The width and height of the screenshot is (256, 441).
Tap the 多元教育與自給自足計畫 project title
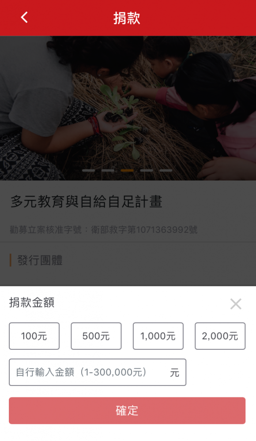pyautogui.click(x=86, y=202)
